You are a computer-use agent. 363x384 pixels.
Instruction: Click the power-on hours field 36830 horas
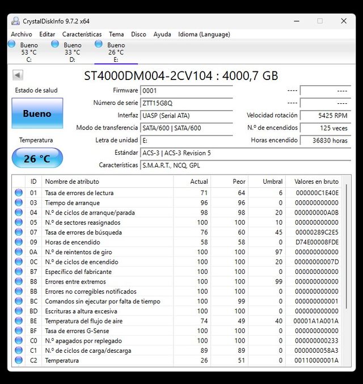tap(326, 141)
